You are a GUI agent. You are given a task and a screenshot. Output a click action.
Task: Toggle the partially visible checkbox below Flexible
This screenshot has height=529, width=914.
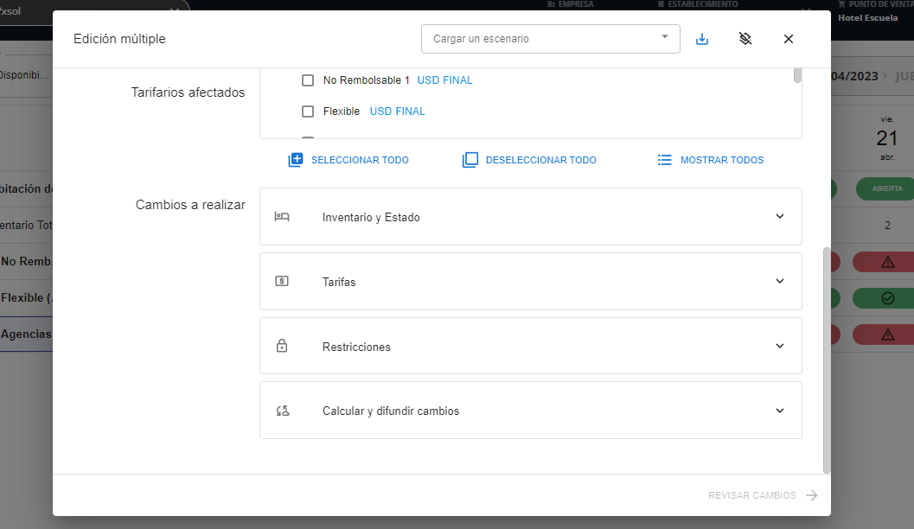coord(307,138)
